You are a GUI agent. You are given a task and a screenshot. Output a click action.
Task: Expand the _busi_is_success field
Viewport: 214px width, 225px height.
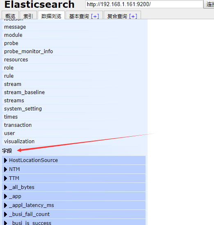tap(74, 222)
